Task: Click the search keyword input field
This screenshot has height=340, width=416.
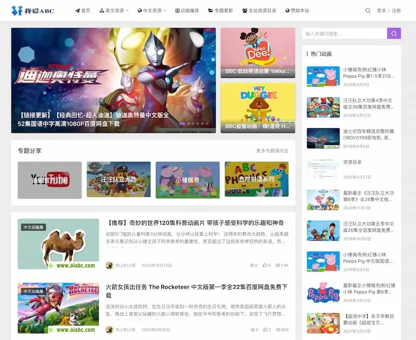Action: pos(344,34)
